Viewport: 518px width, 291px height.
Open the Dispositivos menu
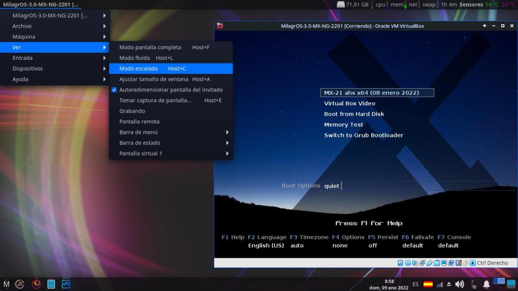28,69
